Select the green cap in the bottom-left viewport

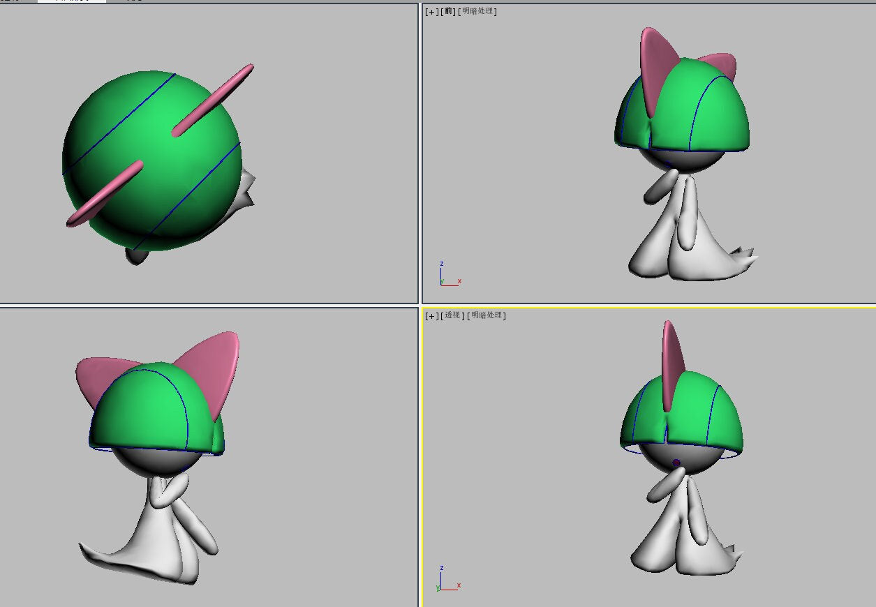point(150,412)
